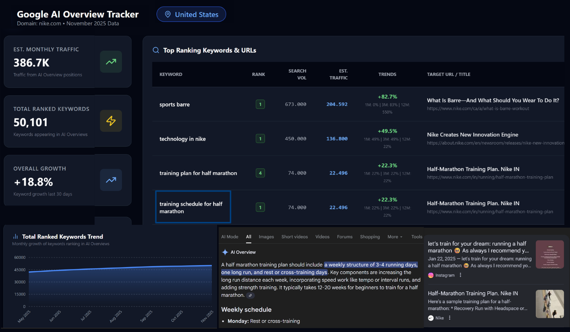This screenshot has width=570, height=332.
Task: Click the AI Overview sparkle icon
Action: 225,252
